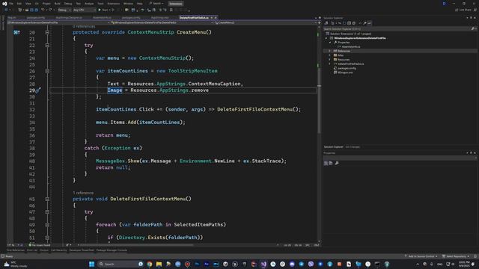The width and height of the screenshot is (479, 269).
Task: Switch to the Solution Explorer bottom tab
Action: pyautogui.click(x=333, y=147)
